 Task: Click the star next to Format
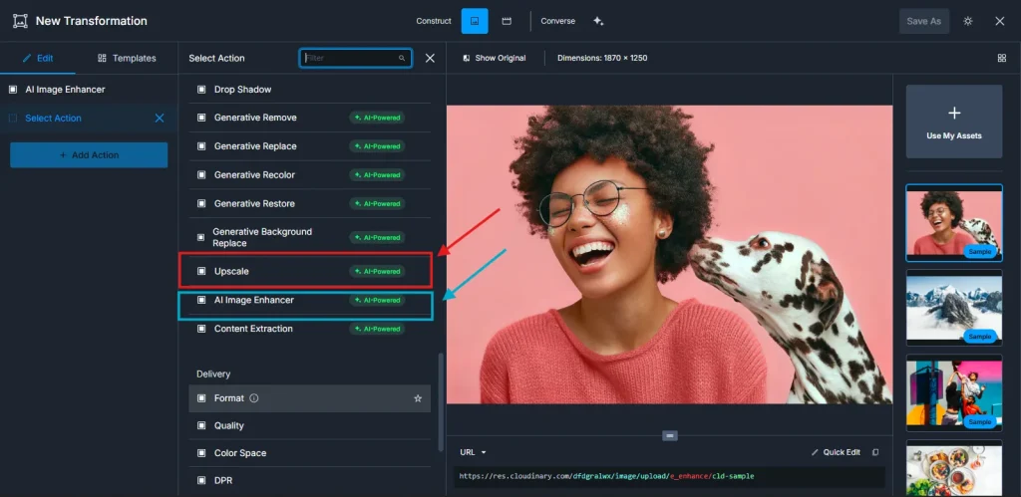[418, 398]
